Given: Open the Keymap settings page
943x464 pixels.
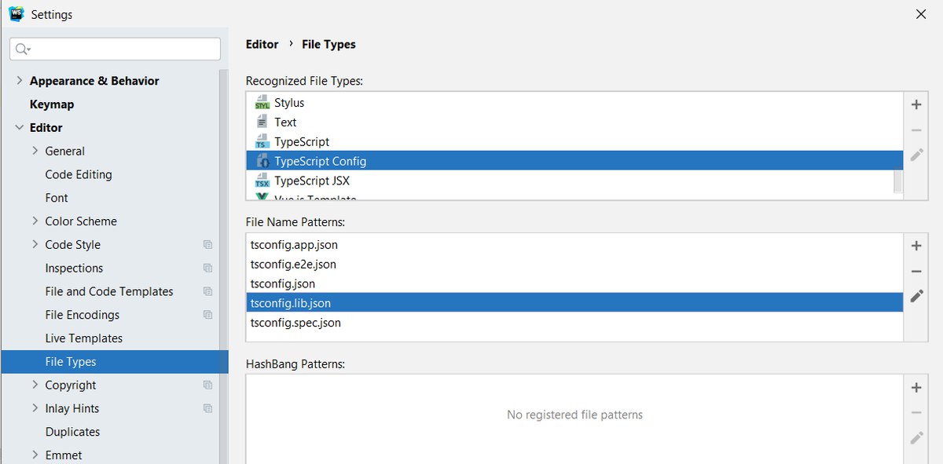Looking at the screenshot, I should tap(52, 104).
